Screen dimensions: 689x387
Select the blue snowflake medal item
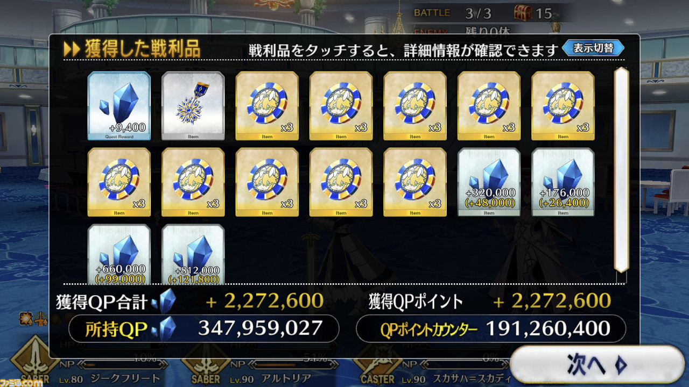pos(193,105)
